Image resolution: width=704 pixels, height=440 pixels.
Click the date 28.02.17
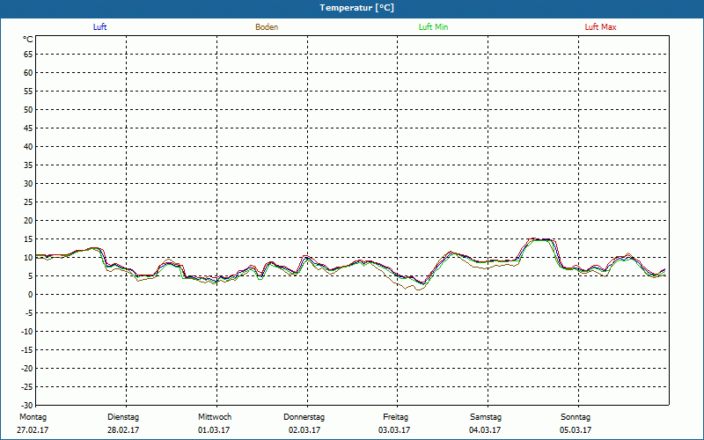123,430
